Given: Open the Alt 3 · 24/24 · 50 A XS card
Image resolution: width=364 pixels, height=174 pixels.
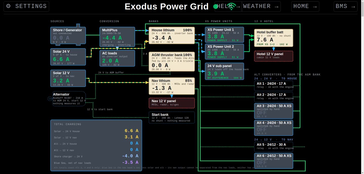Looking at the screenshot, I should (274, 111).
